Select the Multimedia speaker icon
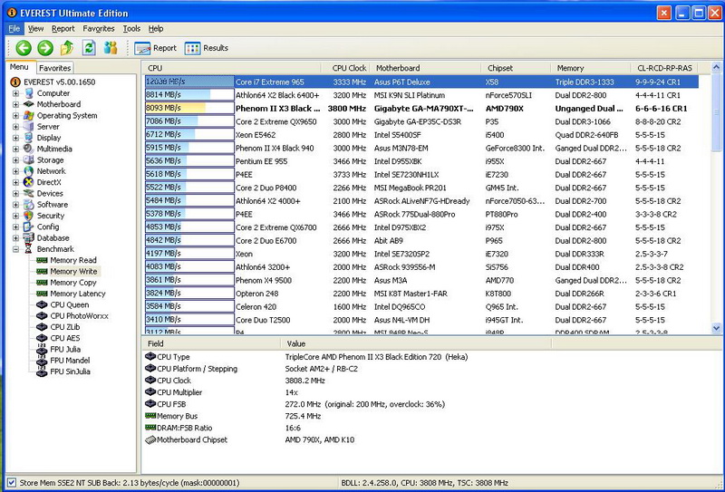The image size is (725, 492). [x=29, y=149]
